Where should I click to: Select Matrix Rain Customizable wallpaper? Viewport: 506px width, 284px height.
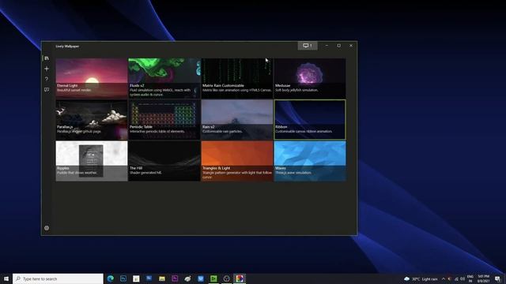tap(237, 78)
